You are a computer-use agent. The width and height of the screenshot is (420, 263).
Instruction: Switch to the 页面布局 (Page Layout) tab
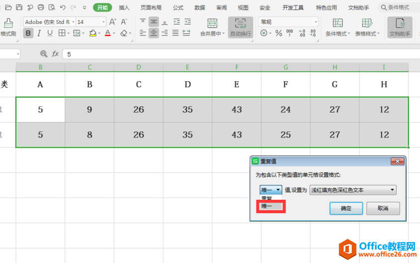pyautogui.click(x=151, y=7)
